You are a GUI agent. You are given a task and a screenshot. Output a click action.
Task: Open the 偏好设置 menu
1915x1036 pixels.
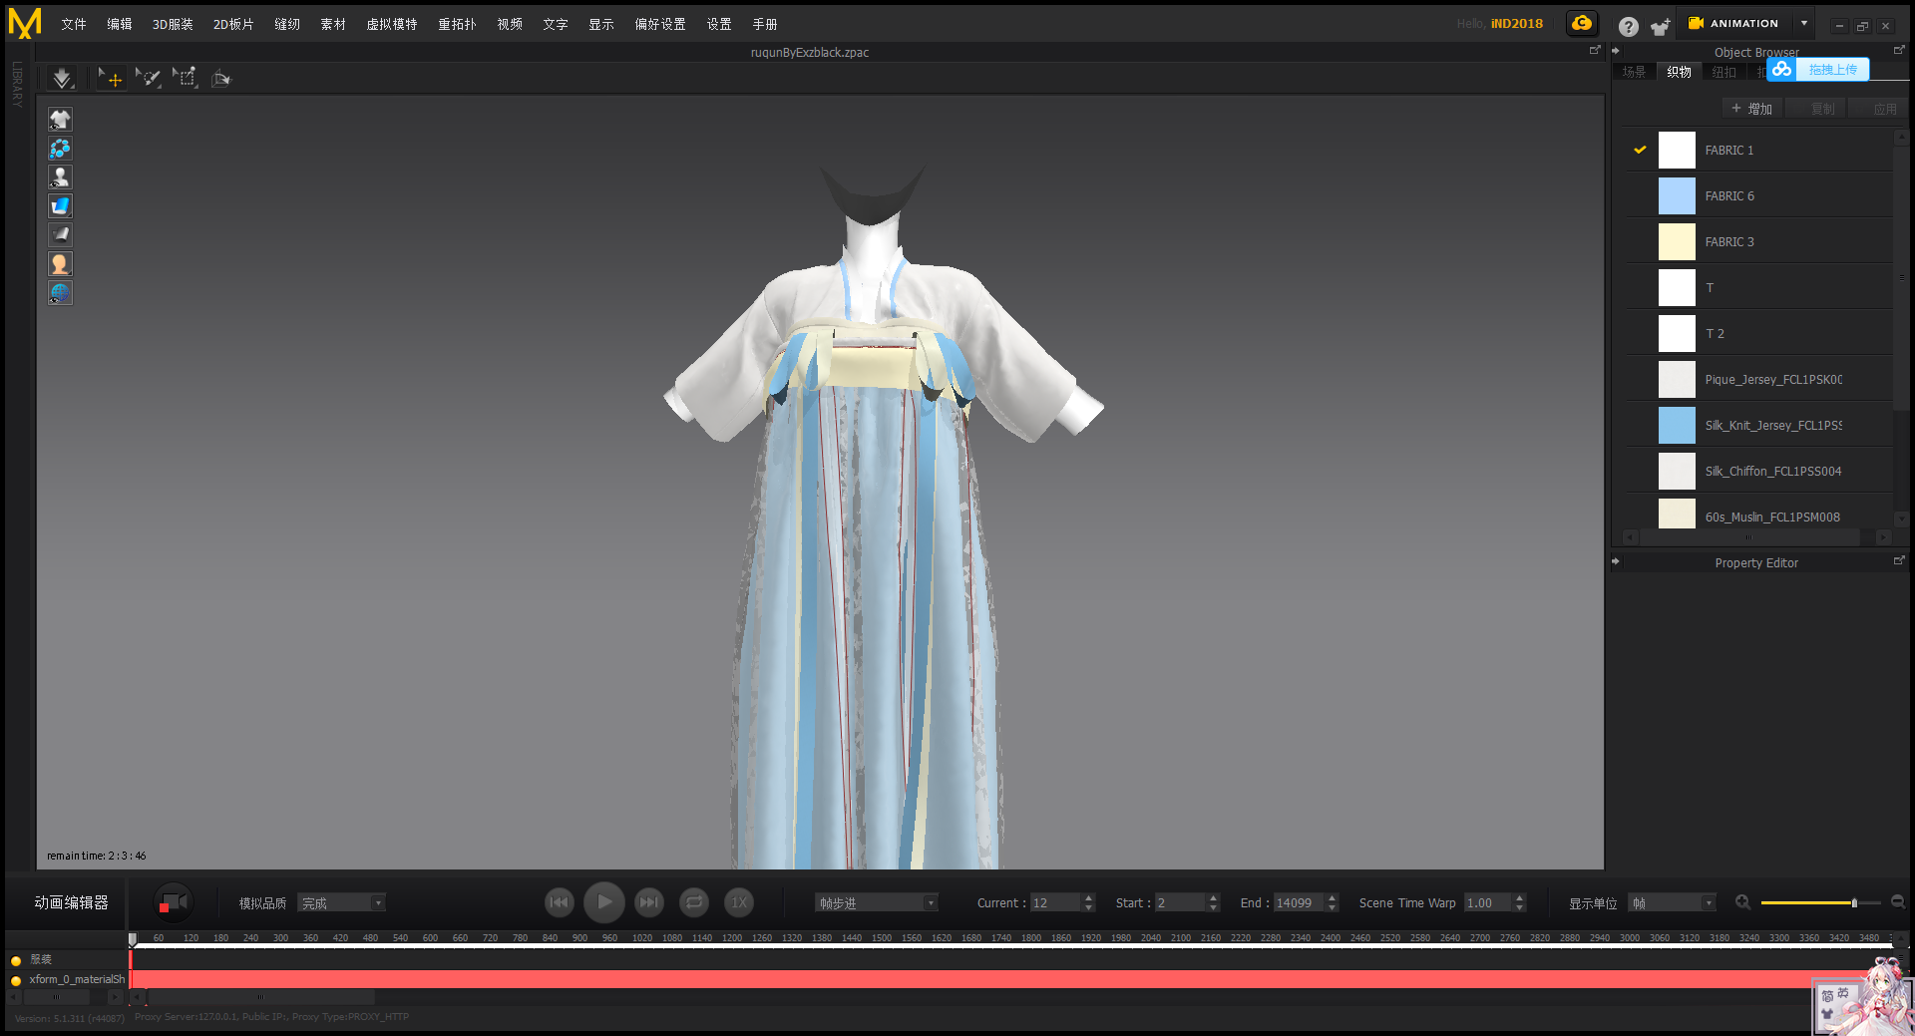pos(659,24)
